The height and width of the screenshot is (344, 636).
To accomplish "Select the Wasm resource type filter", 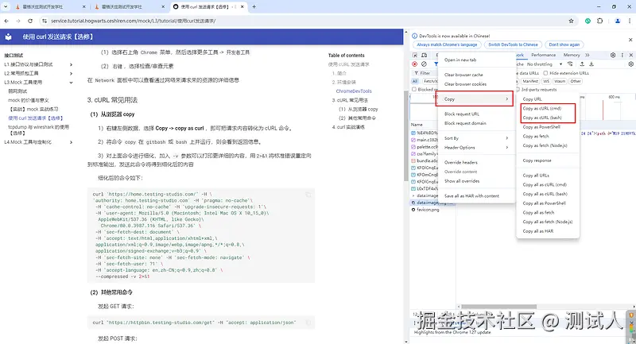I will 560,81.
